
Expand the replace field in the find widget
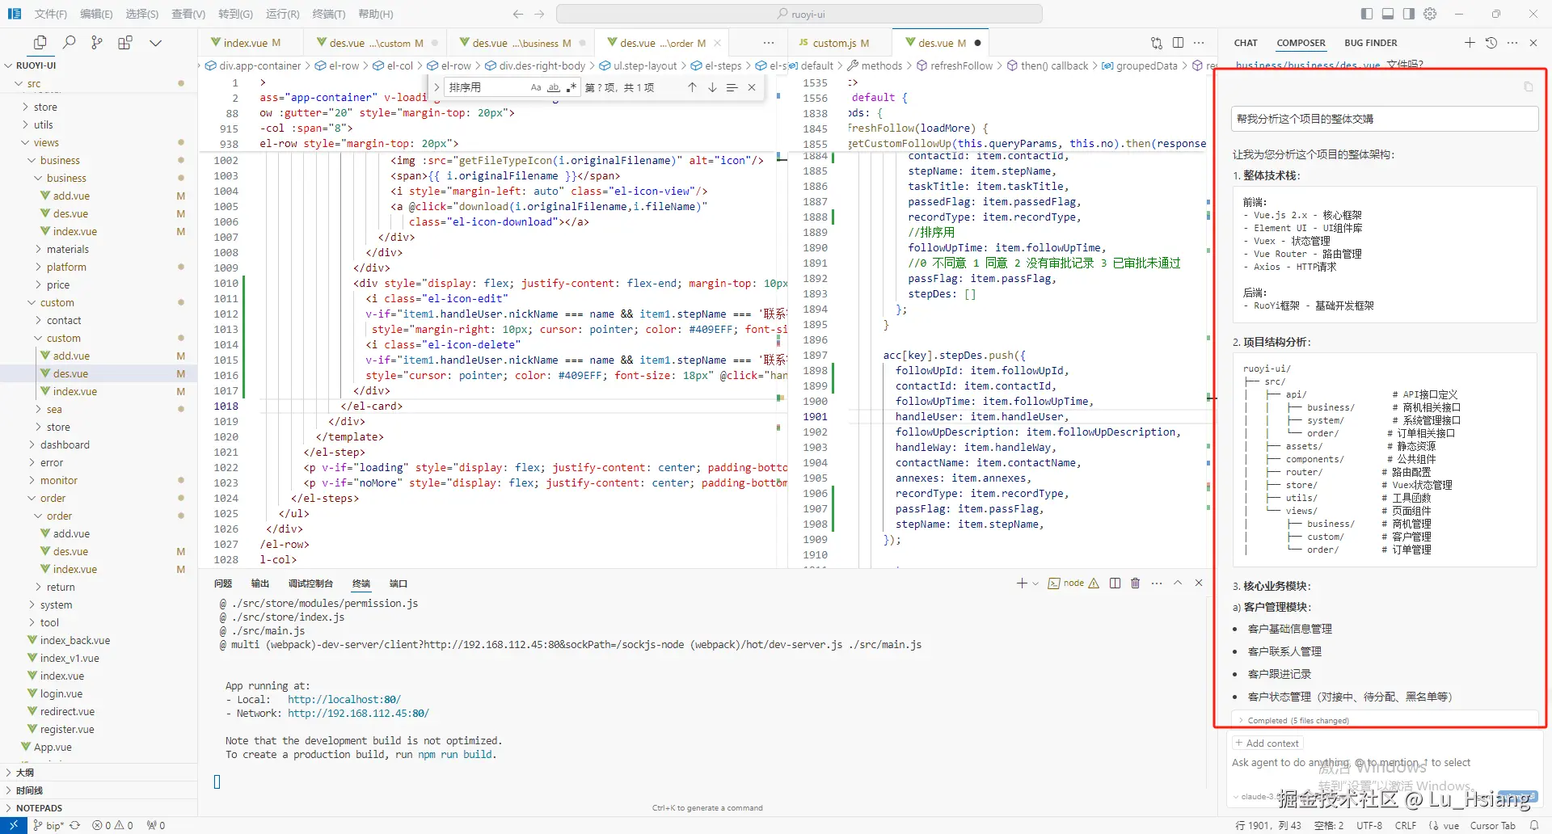[x=436, y=87]
